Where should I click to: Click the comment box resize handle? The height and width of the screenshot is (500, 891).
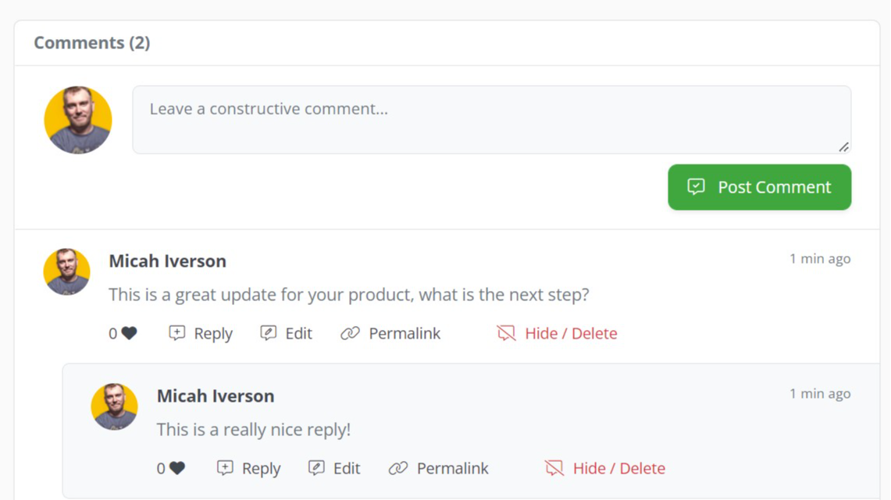click(844, 147)
